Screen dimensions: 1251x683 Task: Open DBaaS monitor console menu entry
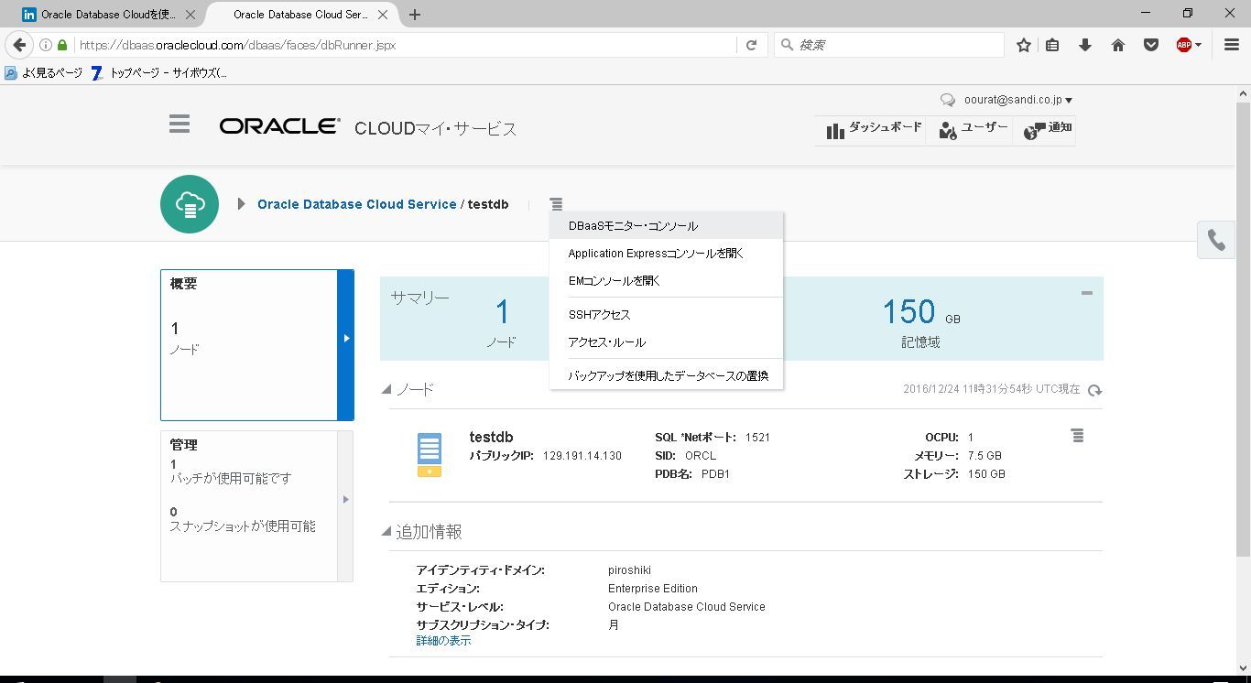click(667, 226)
